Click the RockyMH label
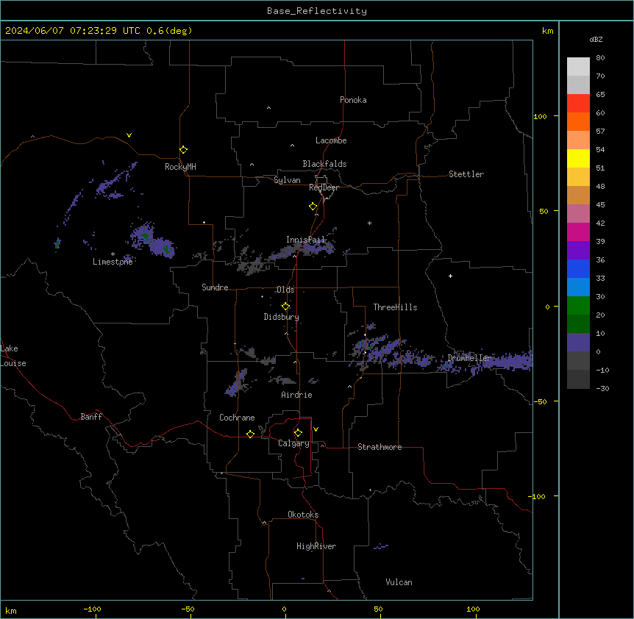This screenshot has width=634, height=619. point(180,167)
